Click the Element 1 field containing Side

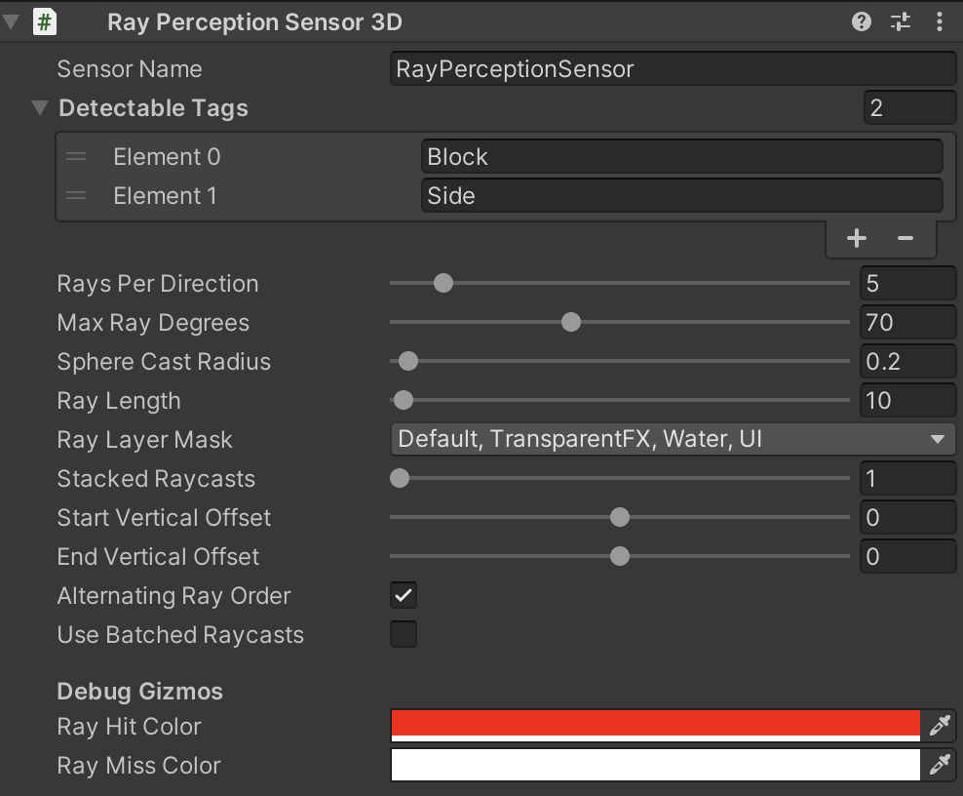click(x=681, y=195)
